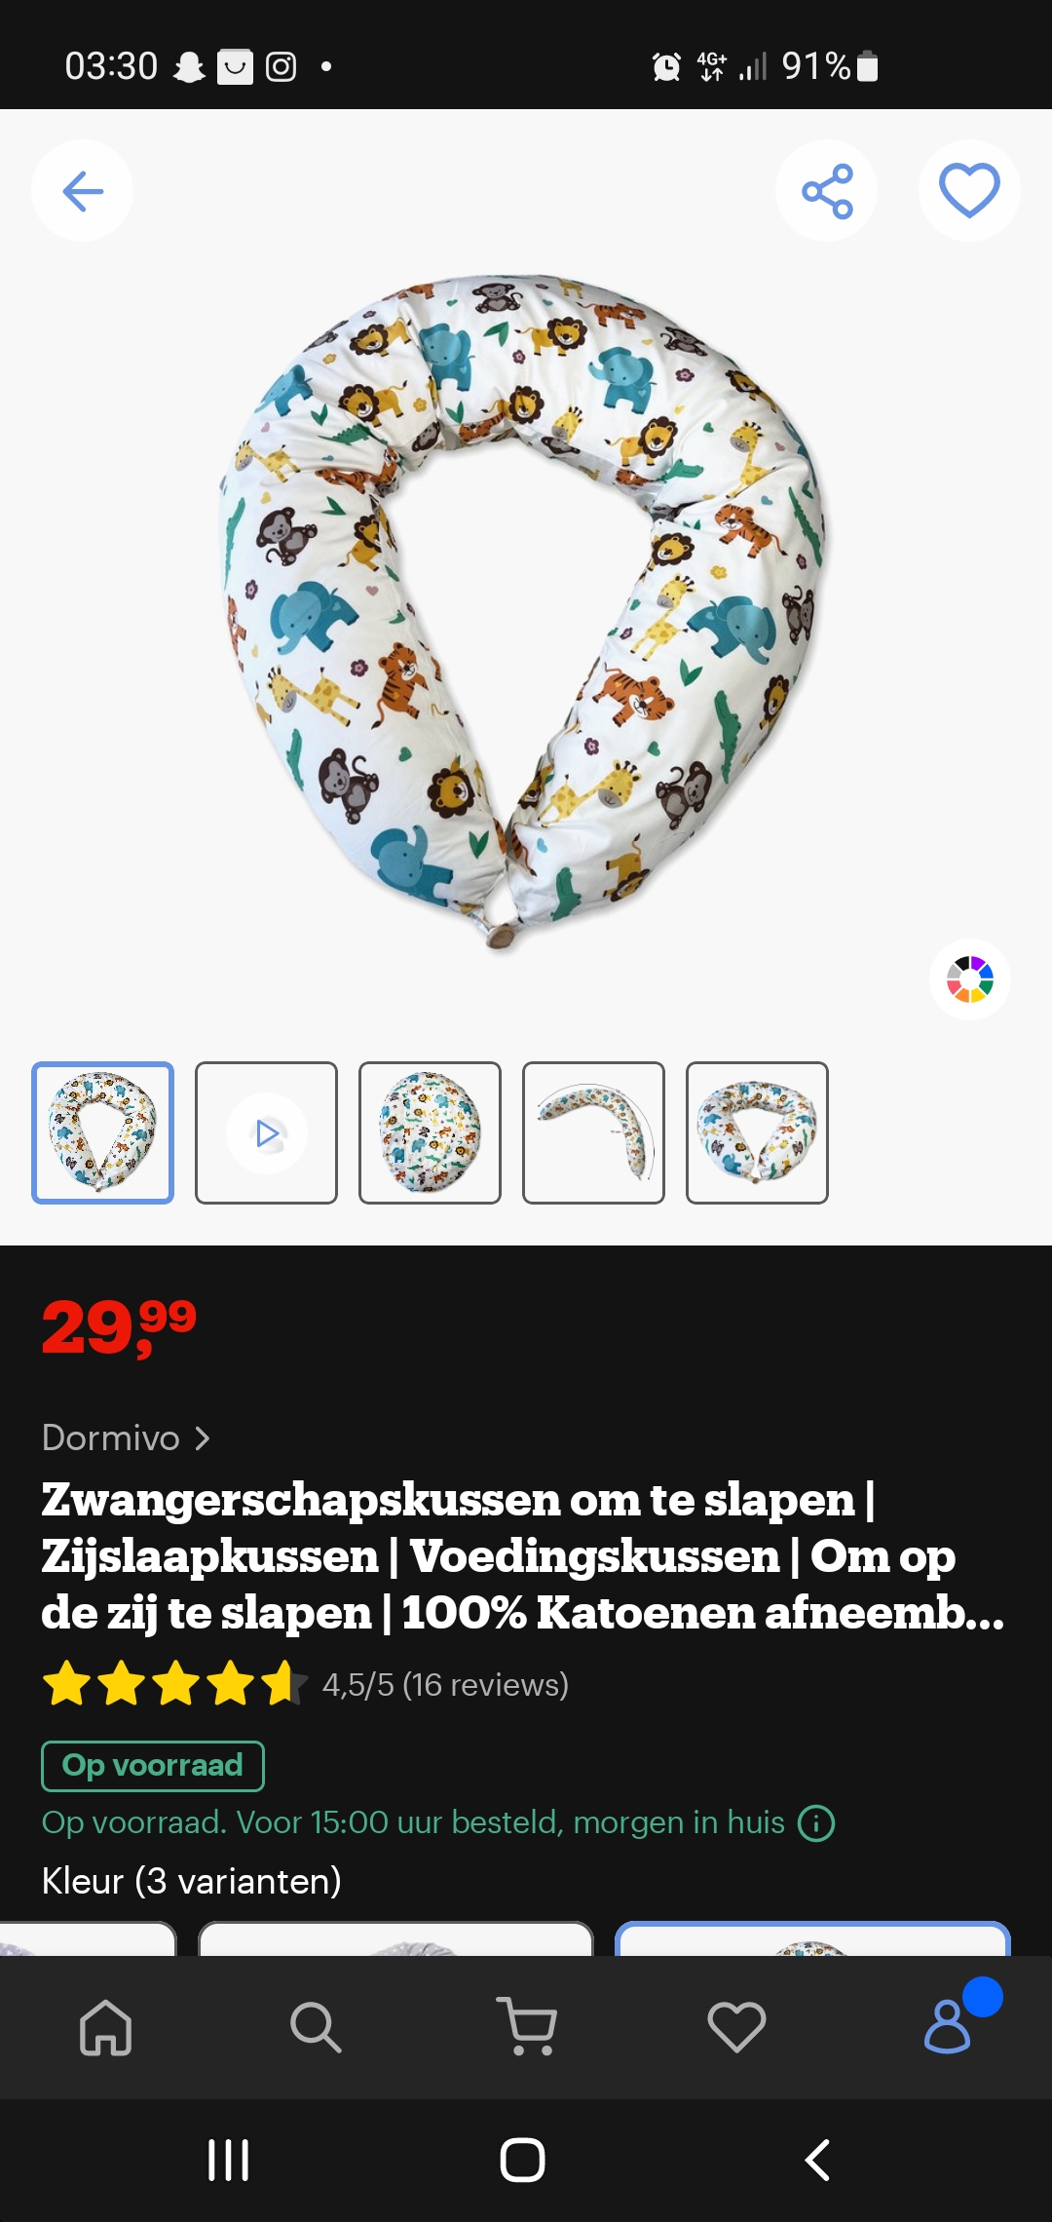This screenshot has height=2222, width=1052.
Task: Open the search tab magnifier
Action: point(316,2027)
